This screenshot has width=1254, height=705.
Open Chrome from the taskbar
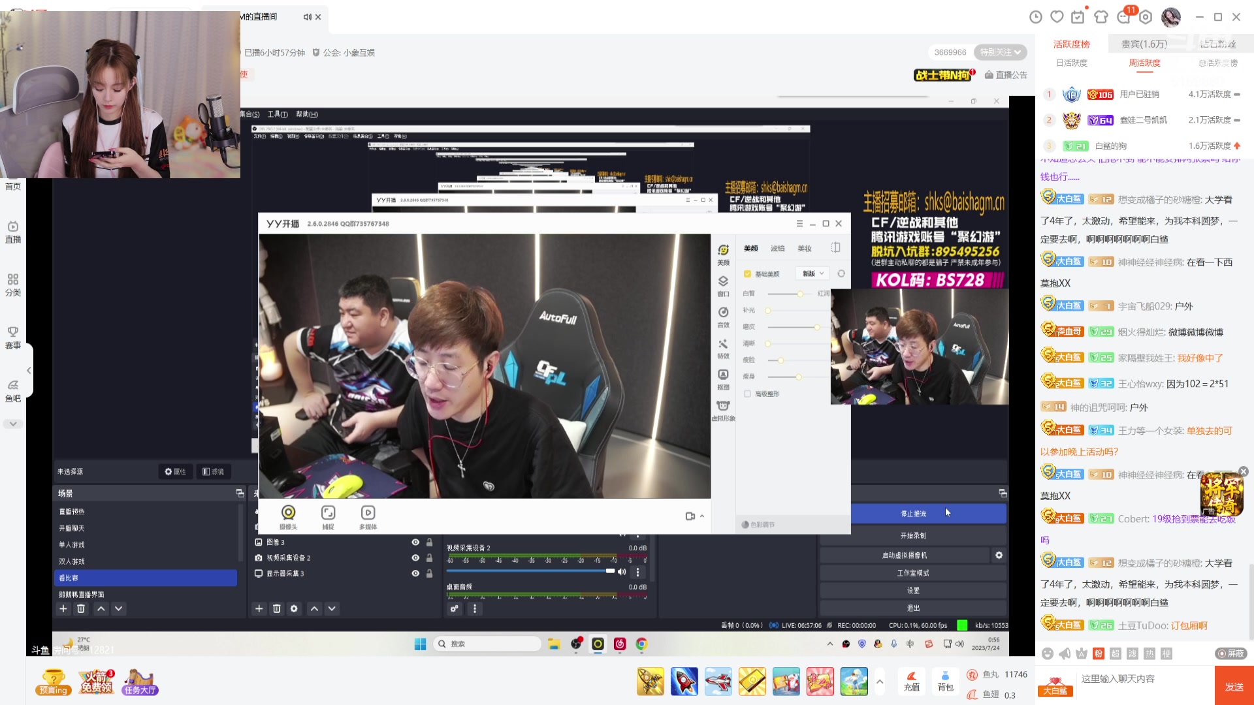click(642, 644)
